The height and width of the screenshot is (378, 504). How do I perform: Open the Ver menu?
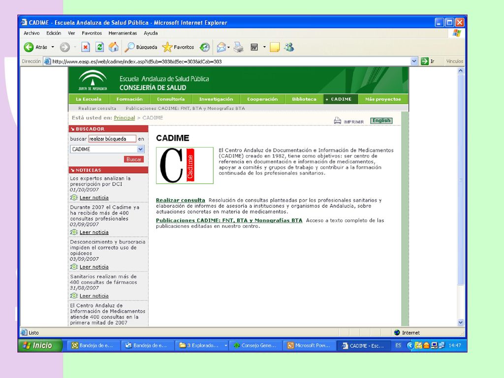coord(71,33)
